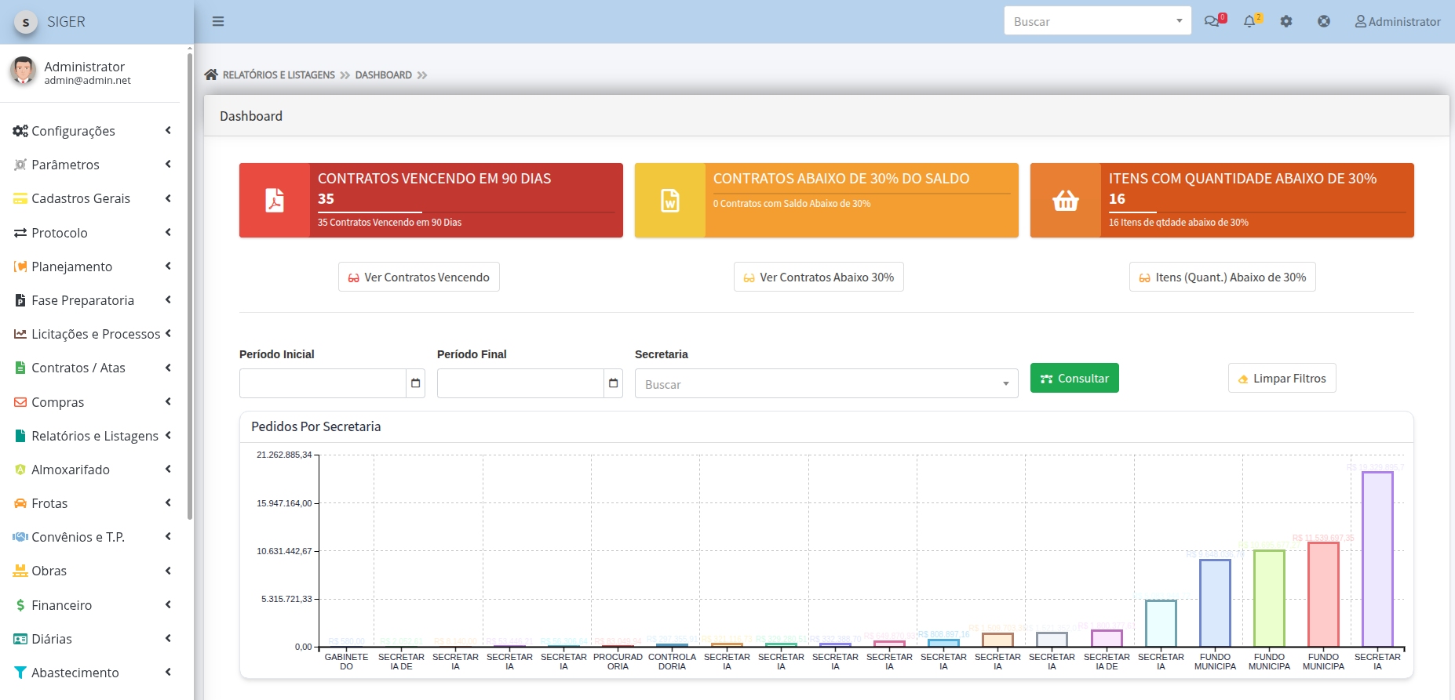Click the Frotas car icon
Image resolution: width=1455 pixels, height=700 pixels.
[20, 503]
